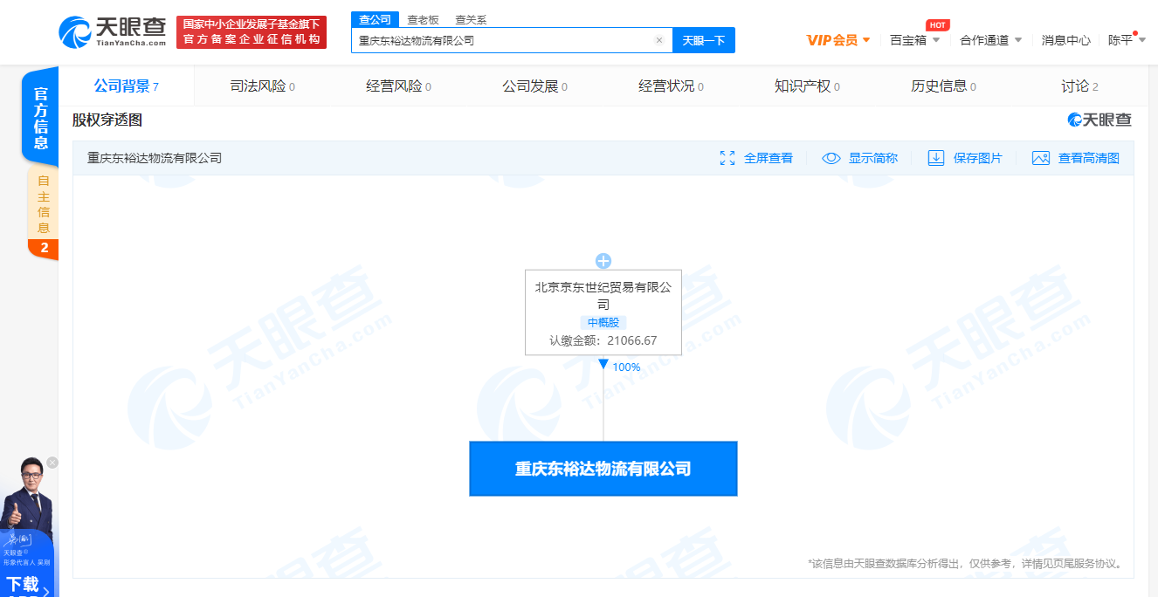Click the red 官方备案企业征信机构 banner
Image resolution: width=1158 pixels, height=597 pixels.
coord(252,32)
